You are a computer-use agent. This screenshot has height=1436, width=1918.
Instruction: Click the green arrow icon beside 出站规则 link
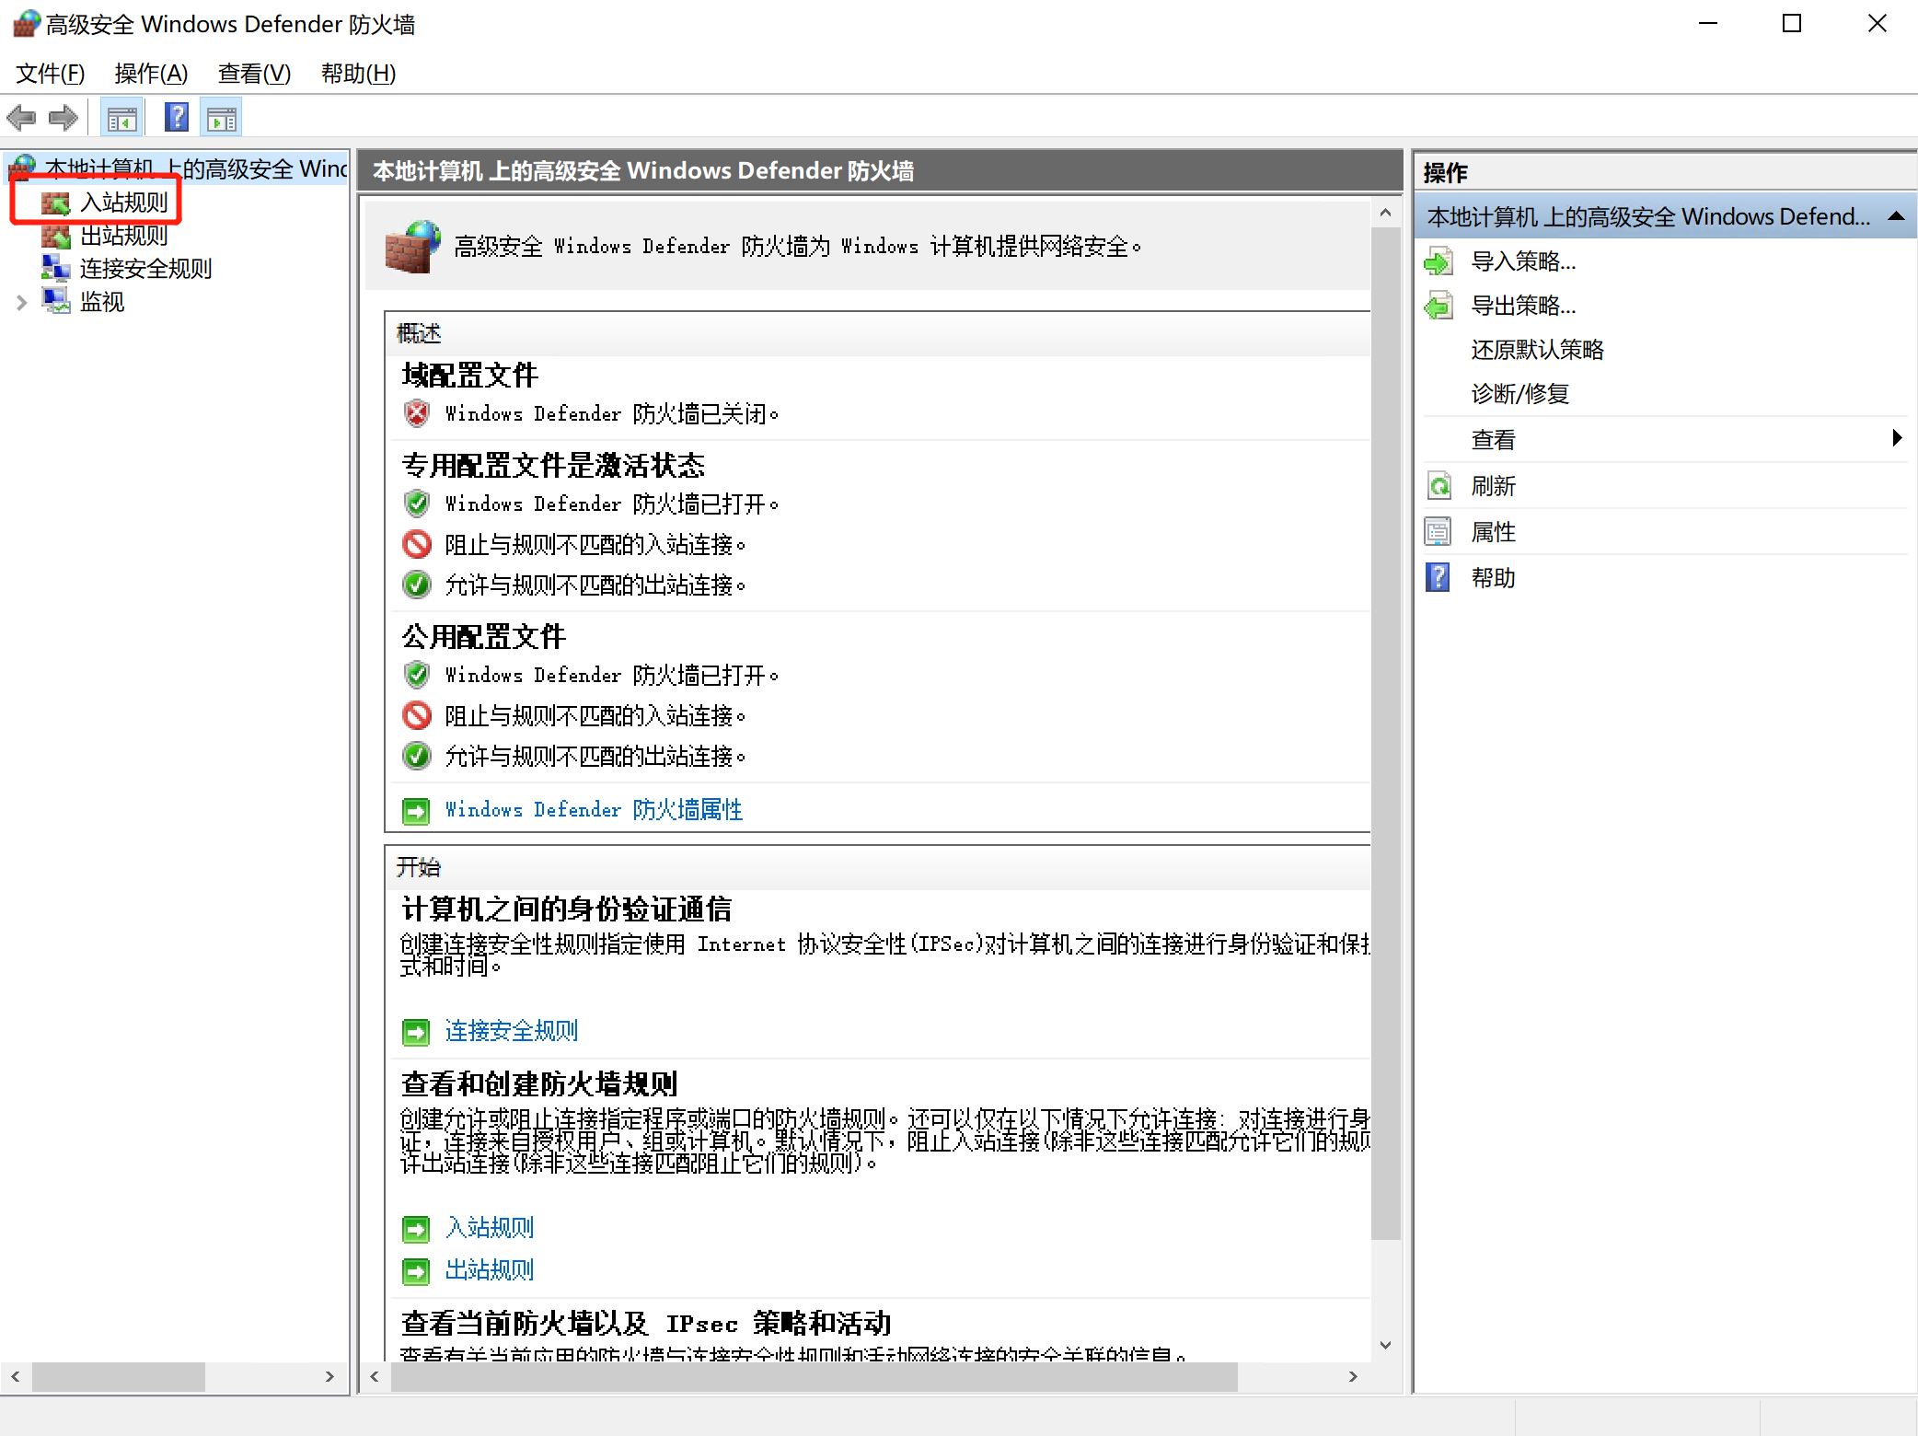[x=416, y=1271]
